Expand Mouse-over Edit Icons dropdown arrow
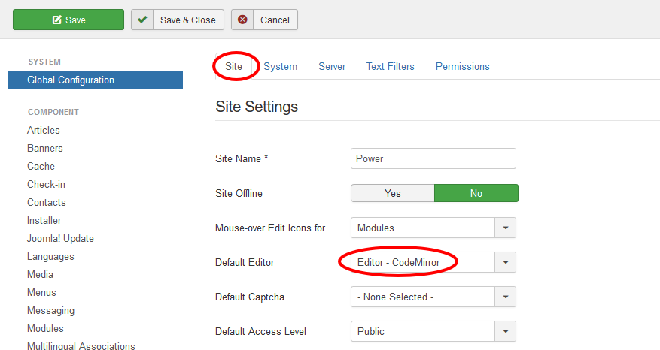This screenshot has width=660, height=350. (505, 228)
